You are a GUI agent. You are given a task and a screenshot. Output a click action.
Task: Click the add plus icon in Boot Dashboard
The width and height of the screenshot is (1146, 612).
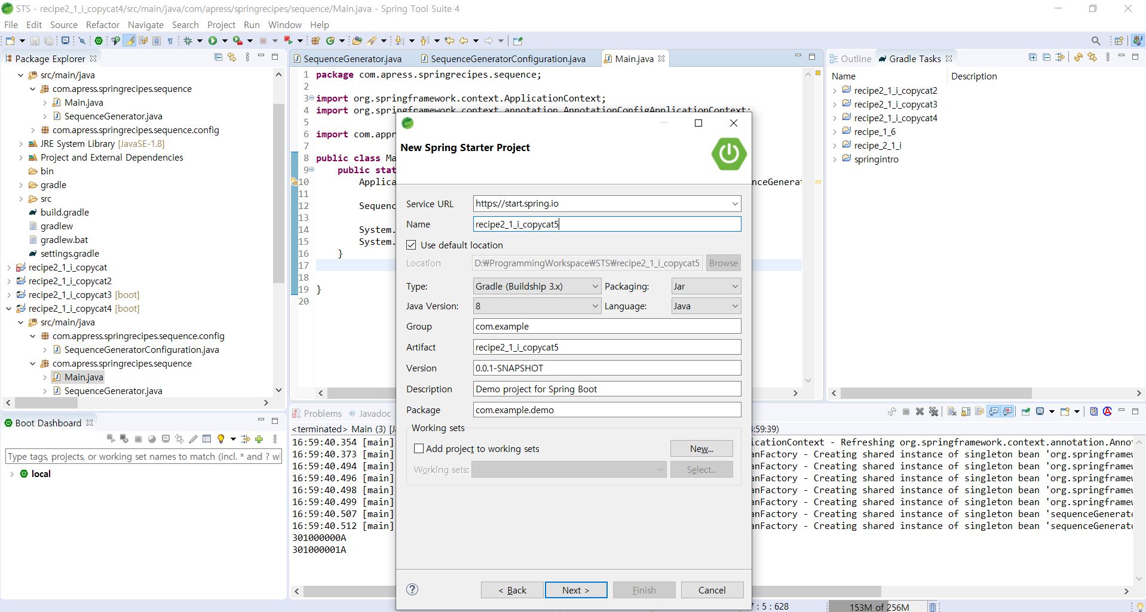pyautogui.click(x=259, y=439)
